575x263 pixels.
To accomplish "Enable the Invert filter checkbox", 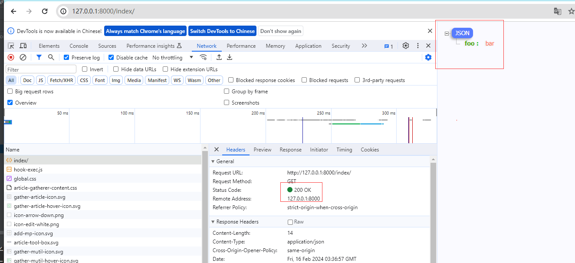I will click(x=85, y=69).
